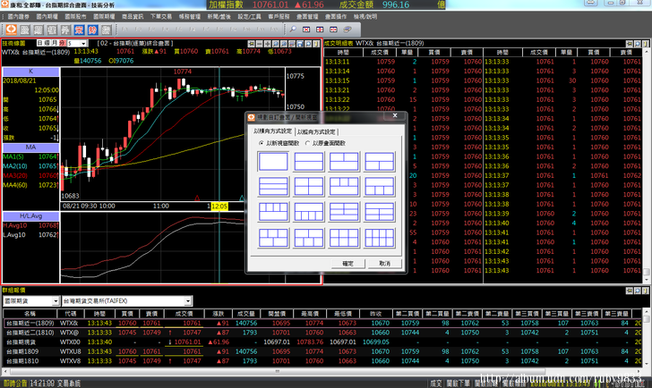Choose the two stacked rows layout icon
The height and width of the screenshot is (388, 652).
[x=309, y=161]
